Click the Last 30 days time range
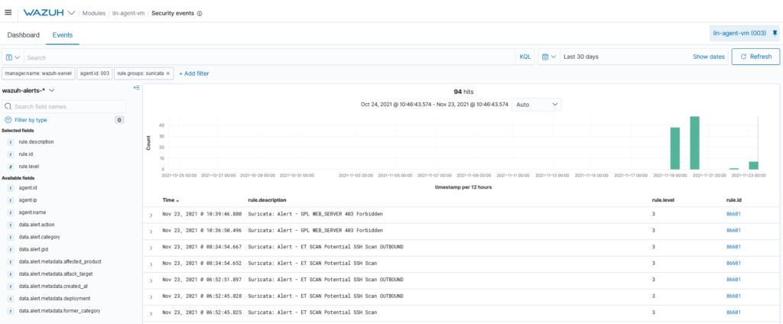Viewport: 783px width, 324px height. coord(581,57)
